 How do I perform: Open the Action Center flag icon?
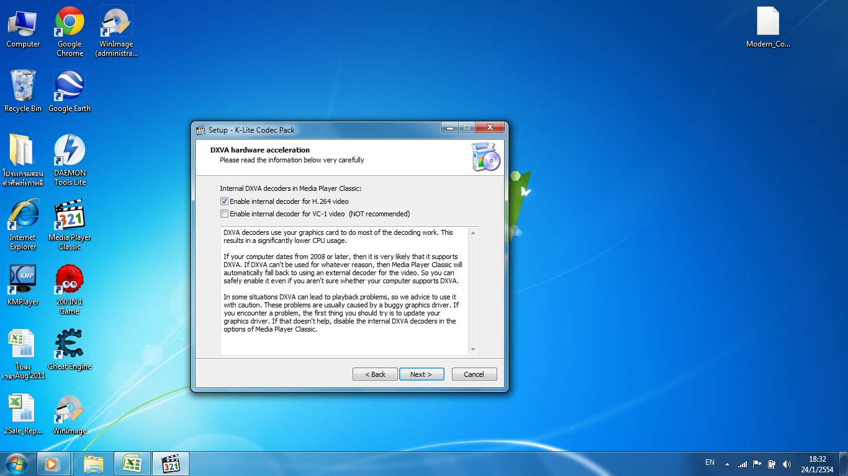click(x=757, y=464)
